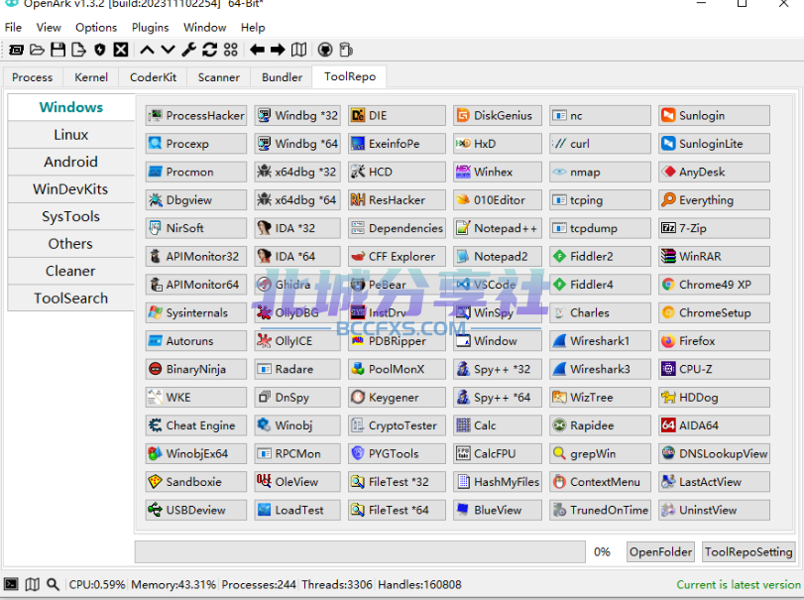
Task: Select the WinDevKits category
Action: [x=70, y=188]
